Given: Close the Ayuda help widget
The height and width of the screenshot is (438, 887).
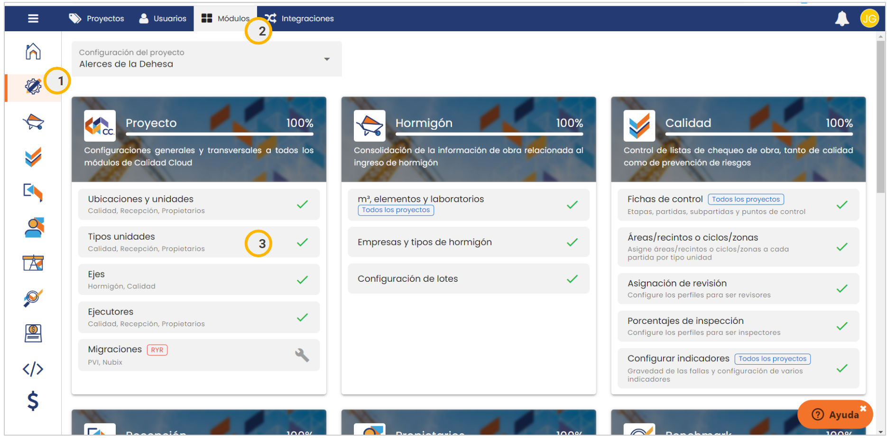Looking at the screenshot, I should tap(863, 408).
